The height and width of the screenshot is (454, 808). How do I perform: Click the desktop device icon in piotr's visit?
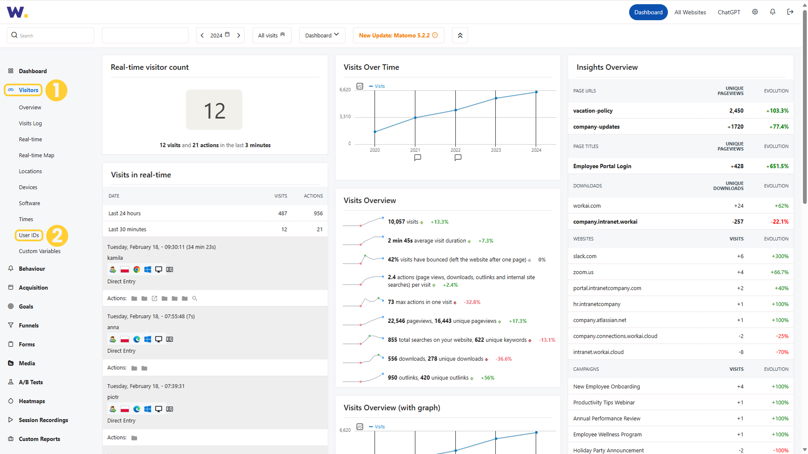coord(159,409)
